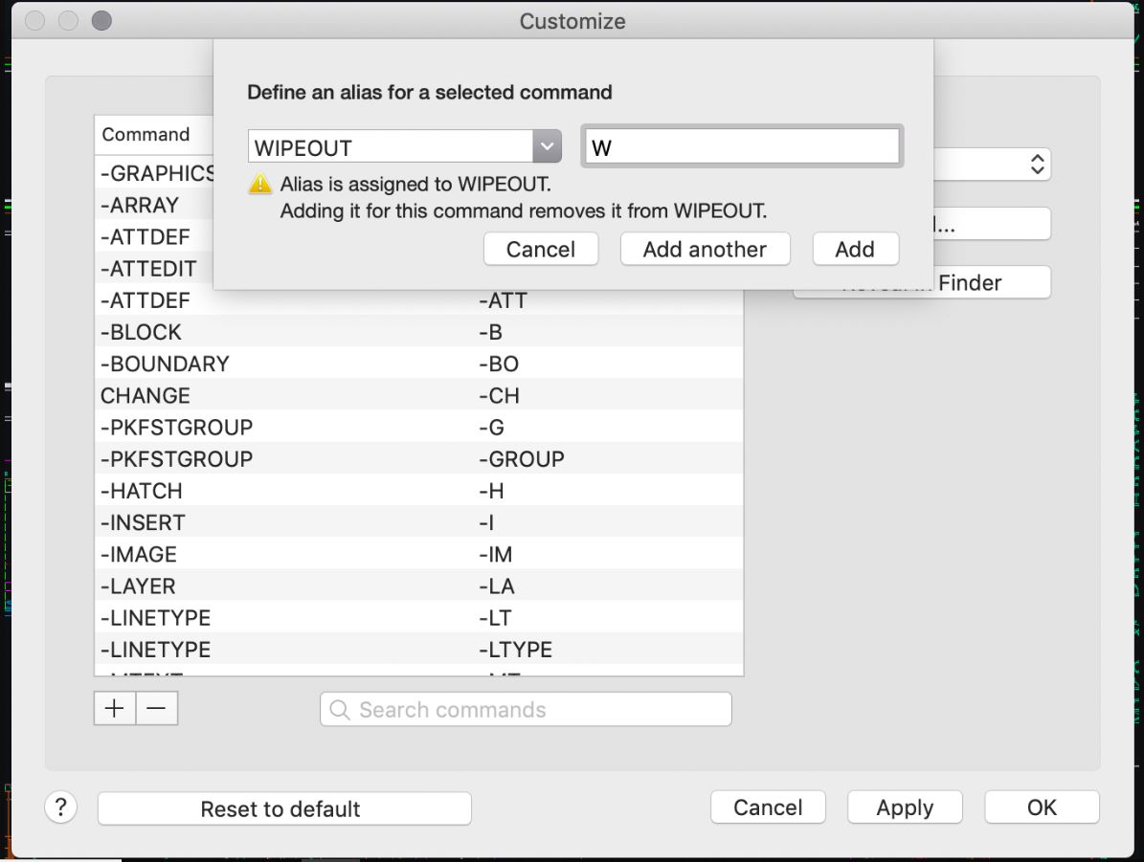
Task: Click the yellow warning triangle icon
Action: click(260, 184)
